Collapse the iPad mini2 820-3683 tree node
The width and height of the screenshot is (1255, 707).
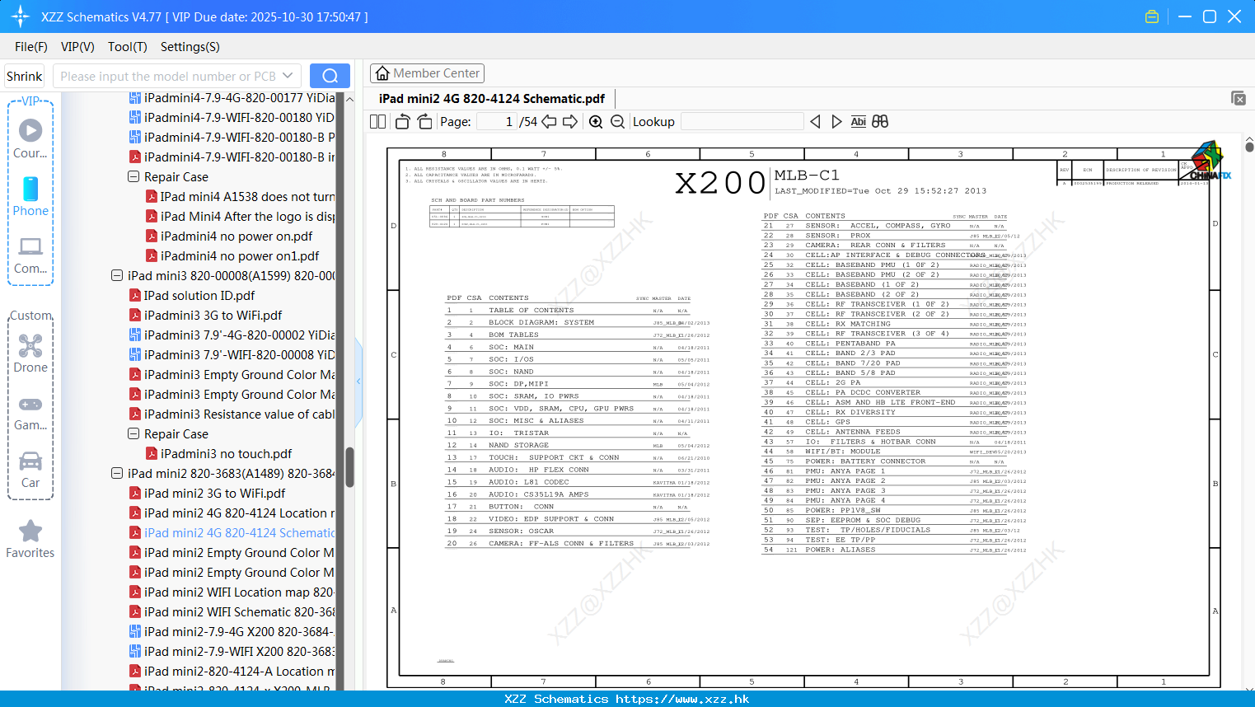117,473
